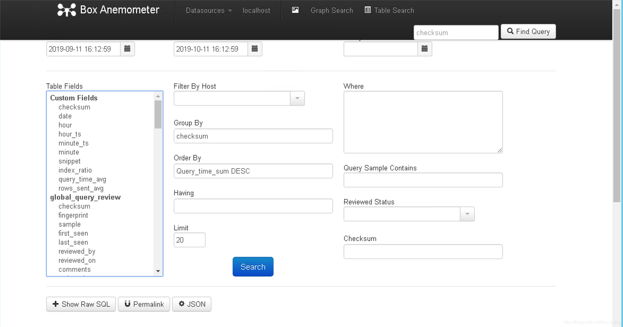Screen dimensions: 623x327
Task: Click the JSON gear button
Action: [x=192, y=304]
